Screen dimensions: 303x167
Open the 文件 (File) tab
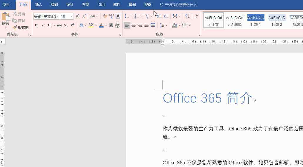(x=6, y=5)
